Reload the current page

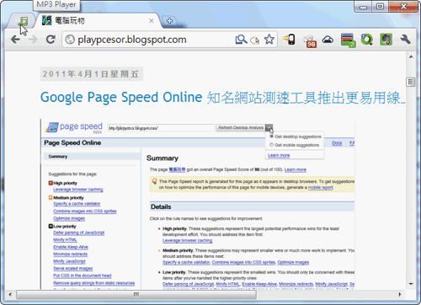(x=51, y=40)
